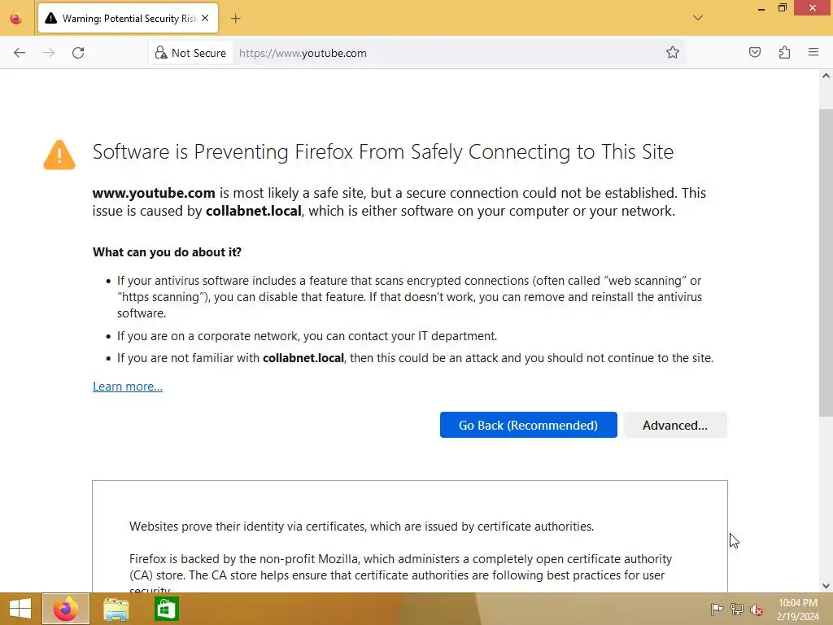Go back using the back arrow
Screen dimensions: 833x625
pos(20,53)
